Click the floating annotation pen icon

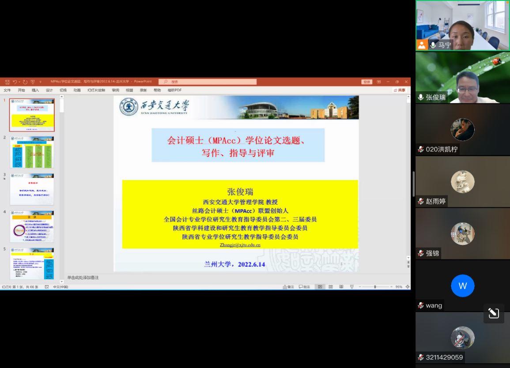[x=494, y=313]
